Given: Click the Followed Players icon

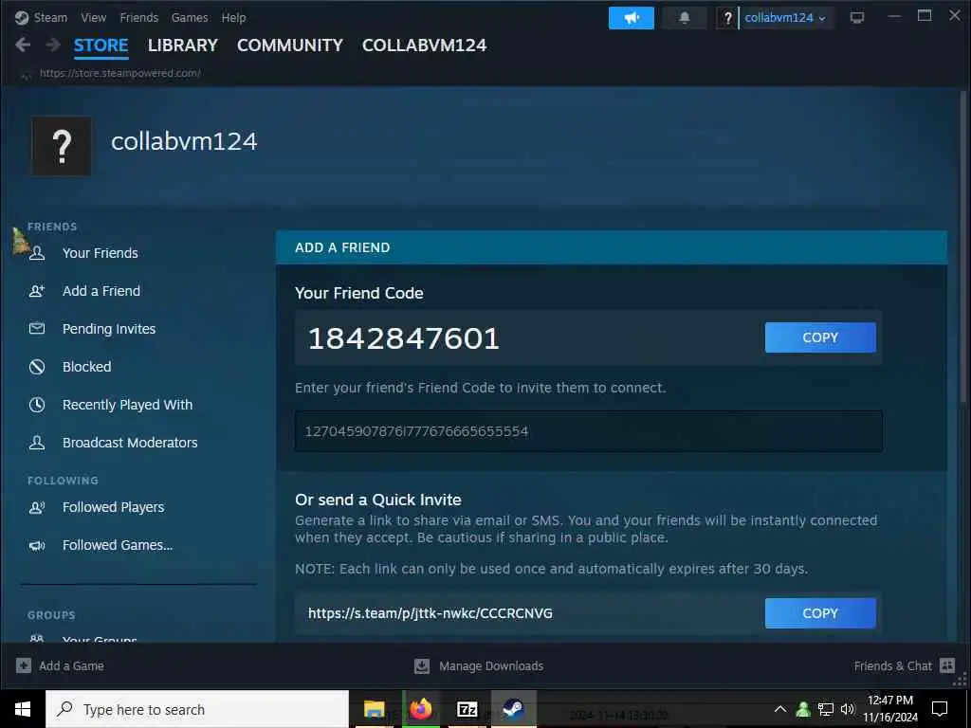Looking at the screenshot, I should (37, 507).
